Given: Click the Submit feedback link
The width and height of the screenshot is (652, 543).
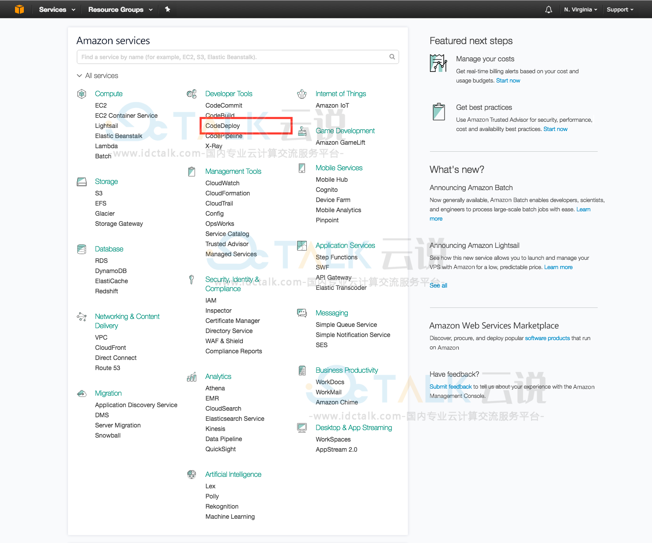Looking at the screenshot, I should [x=451, y=387].
